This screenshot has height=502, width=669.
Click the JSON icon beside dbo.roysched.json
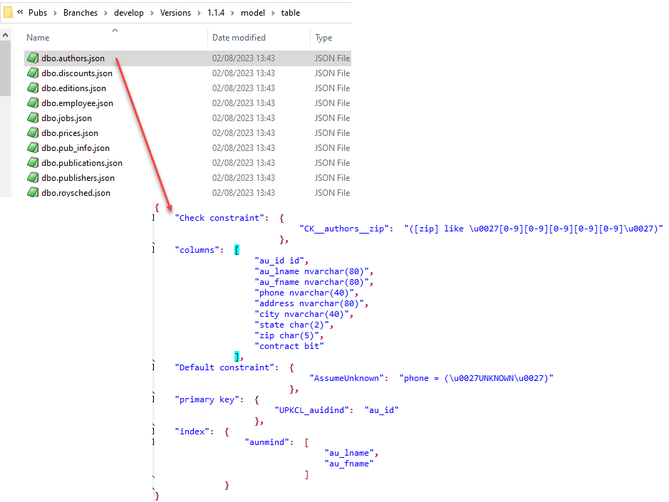coord(33,192)
